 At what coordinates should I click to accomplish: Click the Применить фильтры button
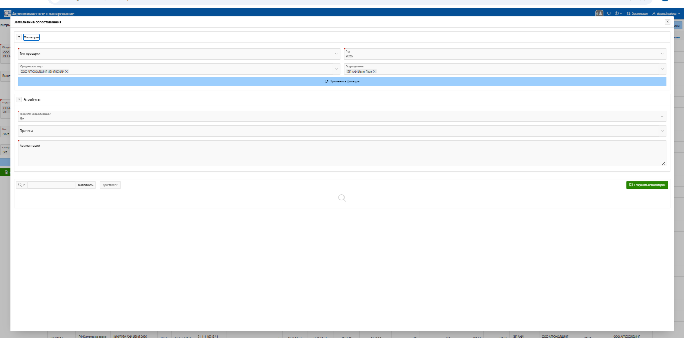(342, 81)
